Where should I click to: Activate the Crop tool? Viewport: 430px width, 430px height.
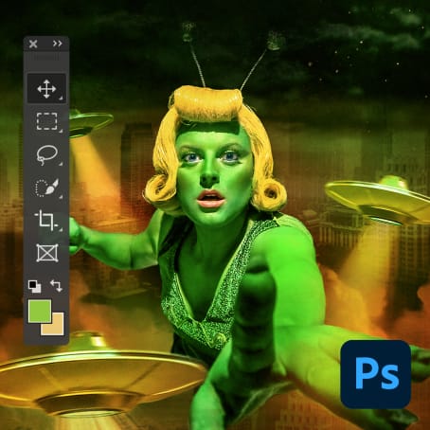click(x=46, y=220)
